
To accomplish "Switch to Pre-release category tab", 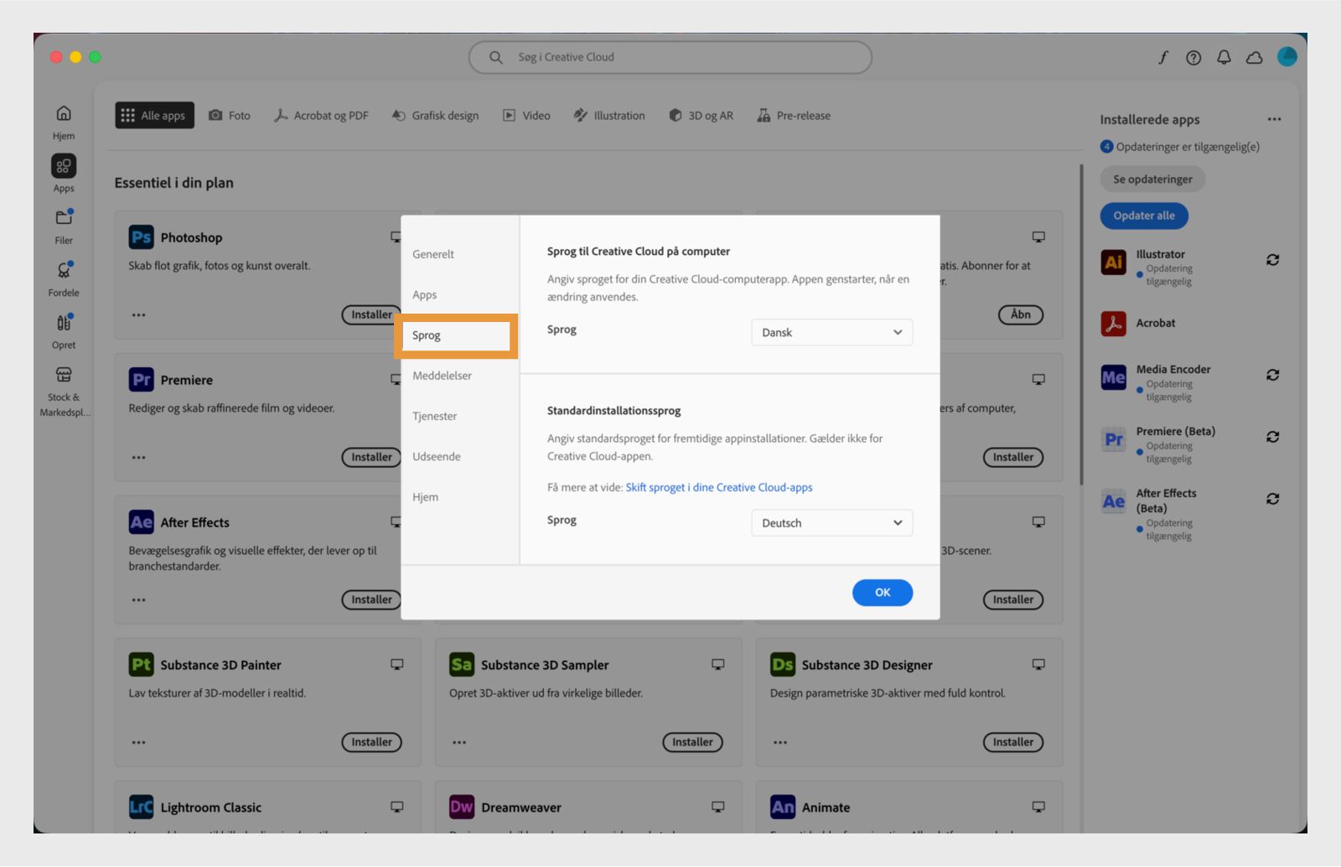I will point(794,116).
